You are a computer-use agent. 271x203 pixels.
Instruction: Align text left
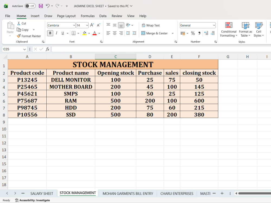pos(108,33)
